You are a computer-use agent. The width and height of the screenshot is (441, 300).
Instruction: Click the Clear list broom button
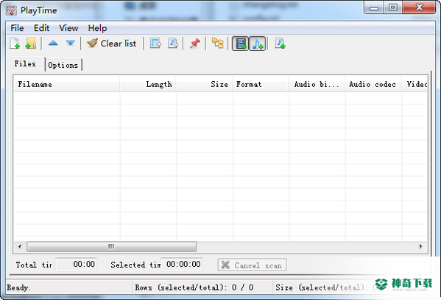(112, 43)
